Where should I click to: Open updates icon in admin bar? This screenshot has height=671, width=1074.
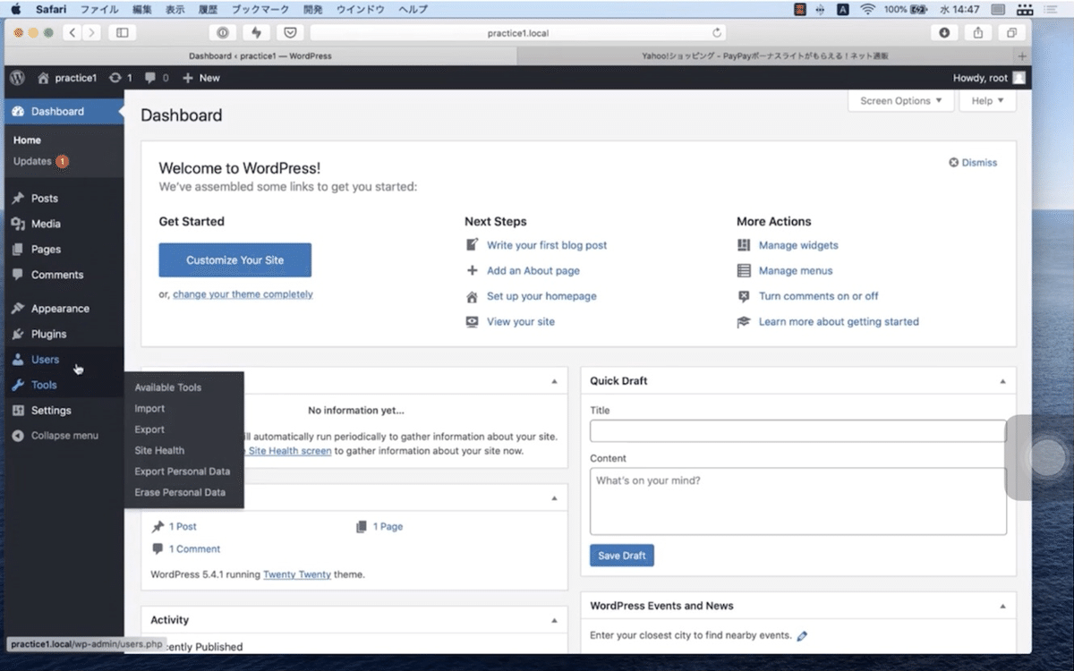pyautogui.click(x=120, y=78)
